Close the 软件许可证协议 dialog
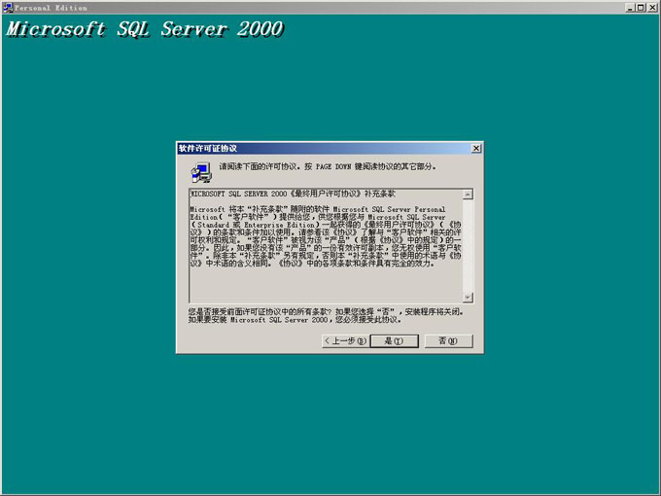This screenshot has height=496, width=661. (476, 148)
